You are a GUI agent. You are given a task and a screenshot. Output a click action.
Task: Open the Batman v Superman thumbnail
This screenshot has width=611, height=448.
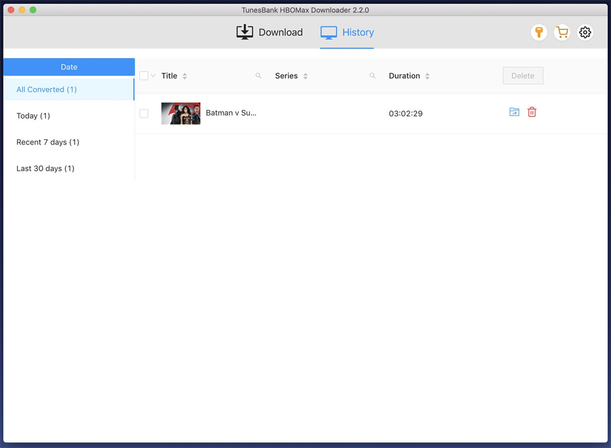coord(181,114)
